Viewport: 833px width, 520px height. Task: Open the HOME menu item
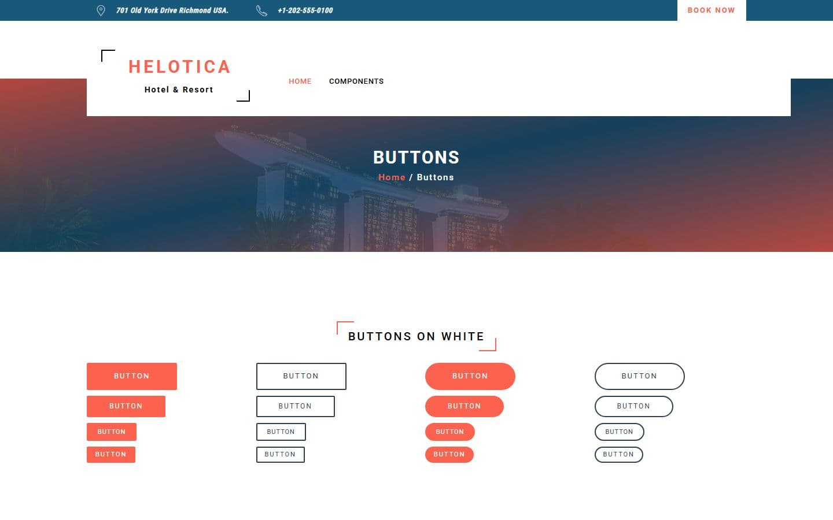tap(300, 81)
